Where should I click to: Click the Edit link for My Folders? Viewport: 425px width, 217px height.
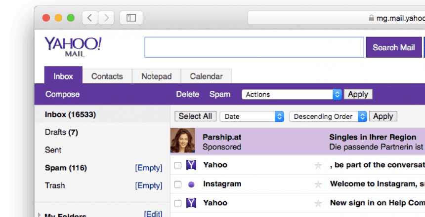tap(153, 214)
